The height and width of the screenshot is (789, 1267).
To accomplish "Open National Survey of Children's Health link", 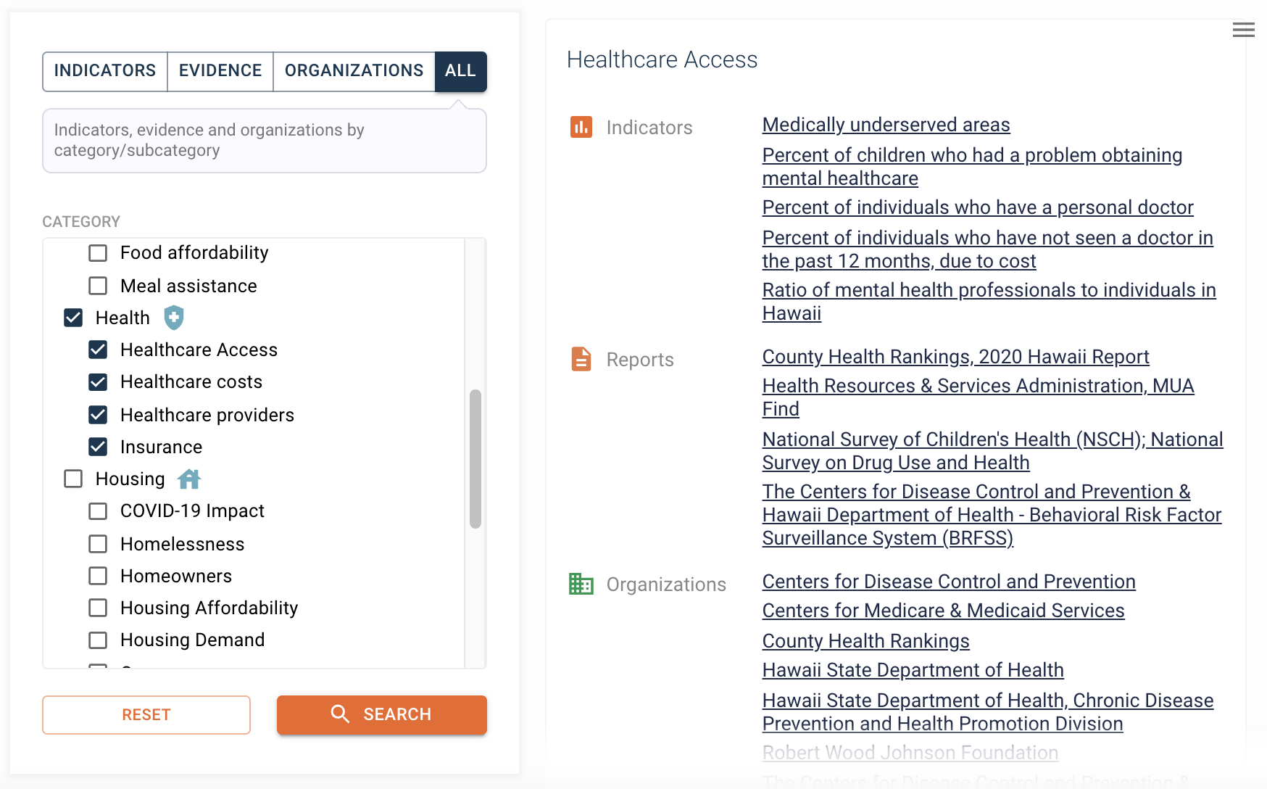I will [992, 451].
